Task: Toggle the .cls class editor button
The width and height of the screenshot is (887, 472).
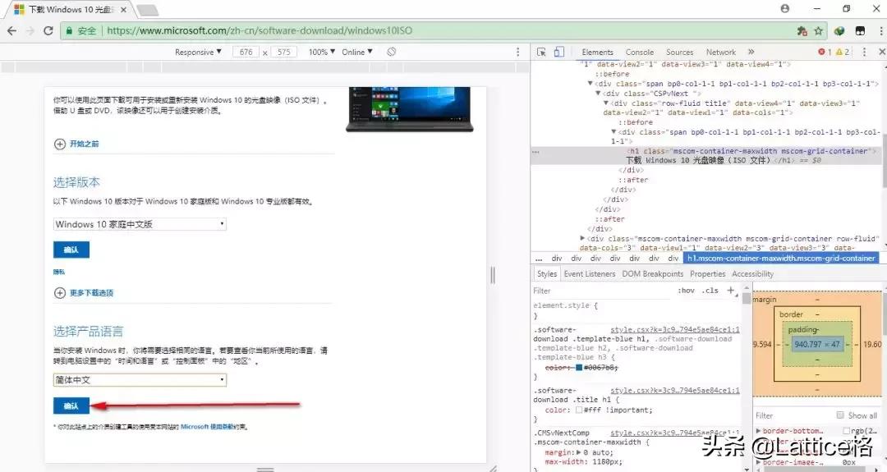Action: tap(710, 291)
